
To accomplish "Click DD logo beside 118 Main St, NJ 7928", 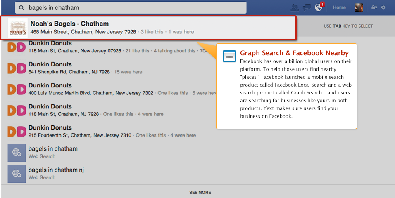I will click(17, 111).
